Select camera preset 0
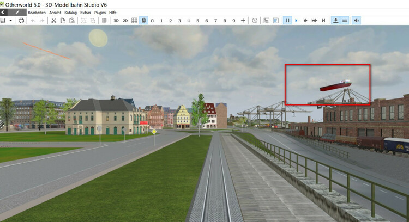The image size is (409, 222). pyautogui.click(x=152, y=21)
